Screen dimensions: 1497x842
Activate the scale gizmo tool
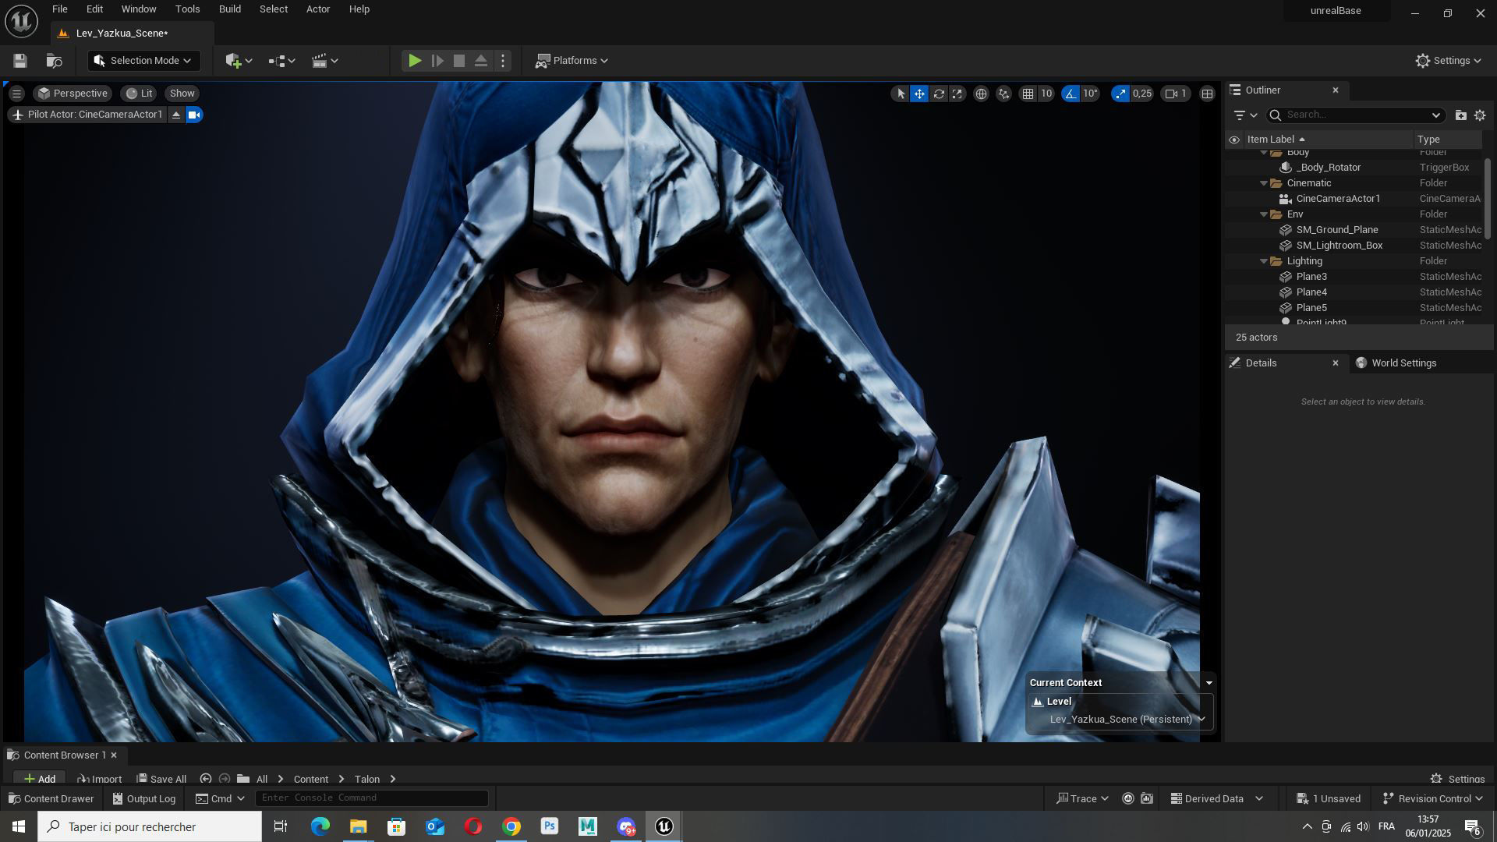pyautogui.click(x=957, y=94)
